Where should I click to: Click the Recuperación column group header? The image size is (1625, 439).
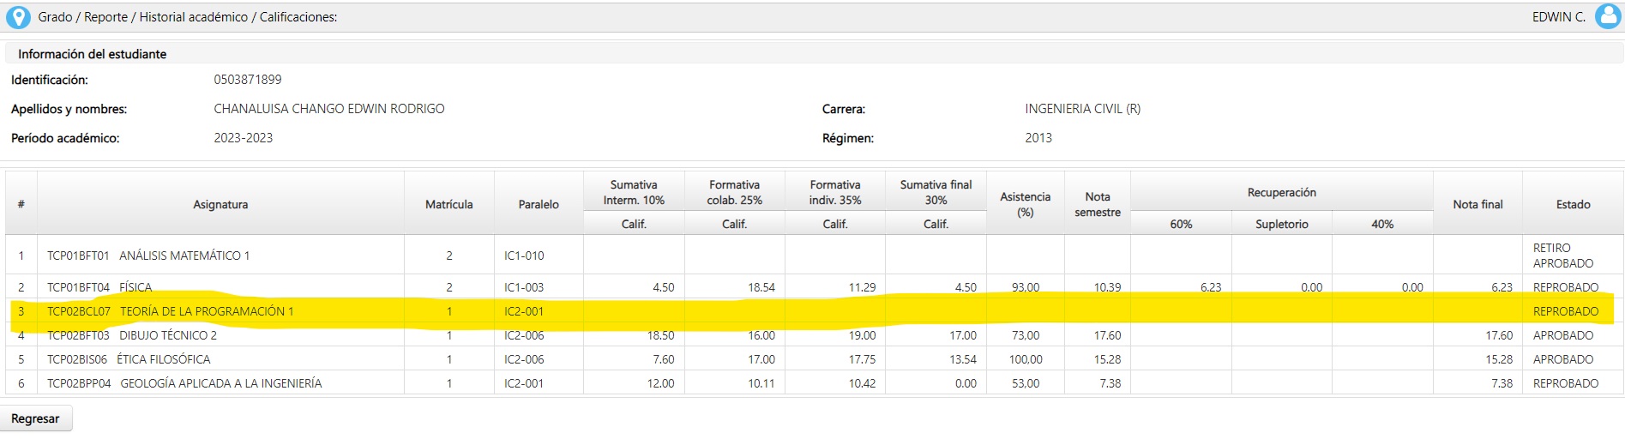coord(1282,192)
